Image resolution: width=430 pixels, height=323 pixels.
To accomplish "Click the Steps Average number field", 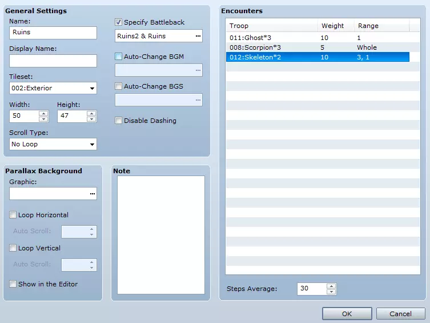I will (312, 289).
